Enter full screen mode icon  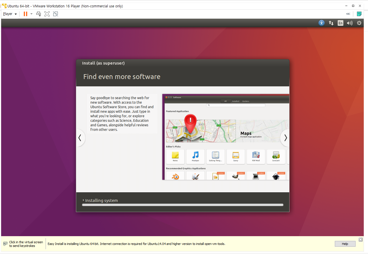[47, 14]
